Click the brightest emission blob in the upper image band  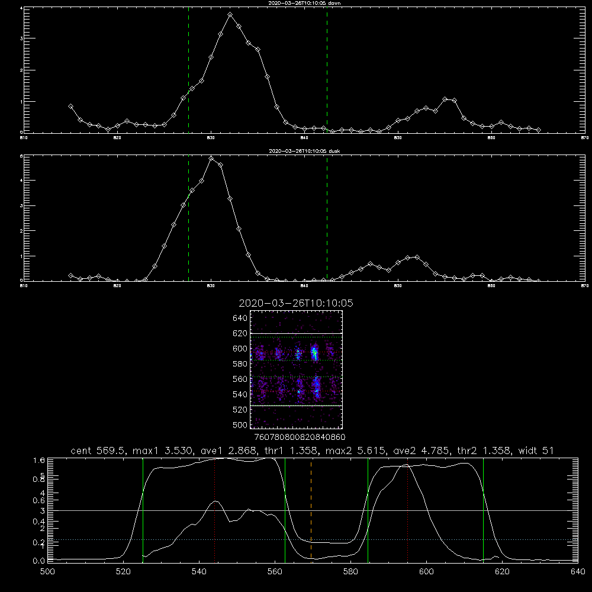(x=314, y=354)
